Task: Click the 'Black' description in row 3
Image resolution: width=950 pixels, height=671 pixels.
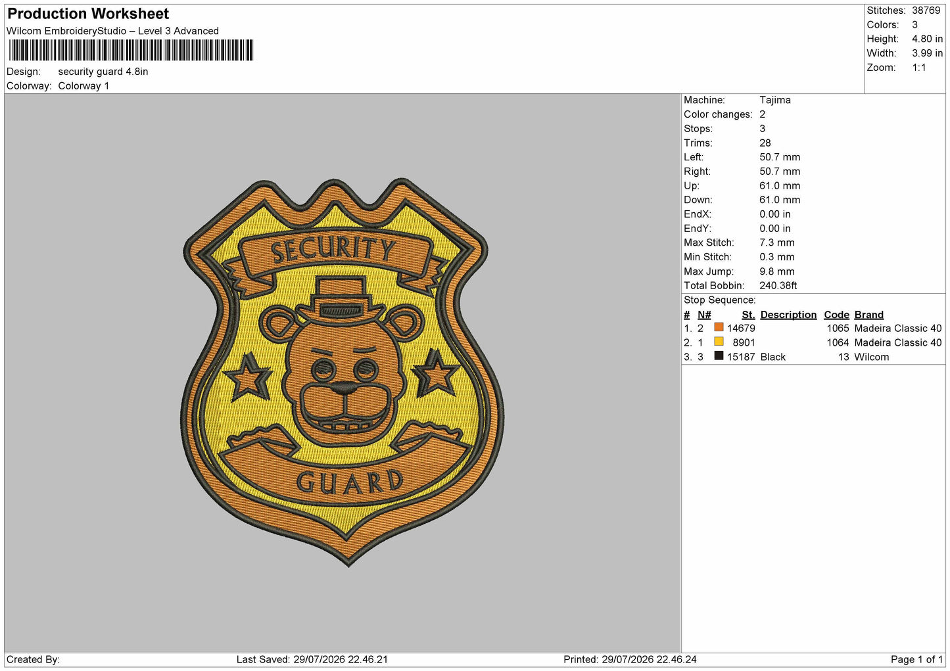Action: (x=773, y=357)
